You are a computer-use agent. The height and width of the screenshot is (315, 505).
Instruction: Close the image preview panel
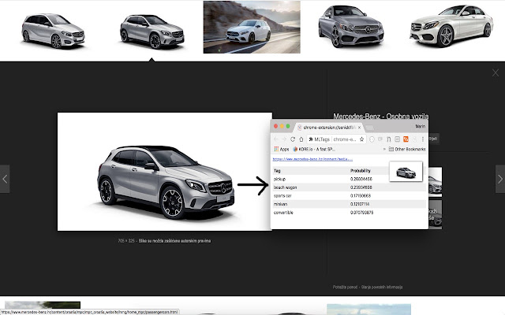[496, 73]
